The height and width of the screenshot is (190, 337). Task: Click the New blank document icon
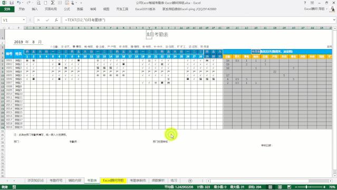click(45, 3)
